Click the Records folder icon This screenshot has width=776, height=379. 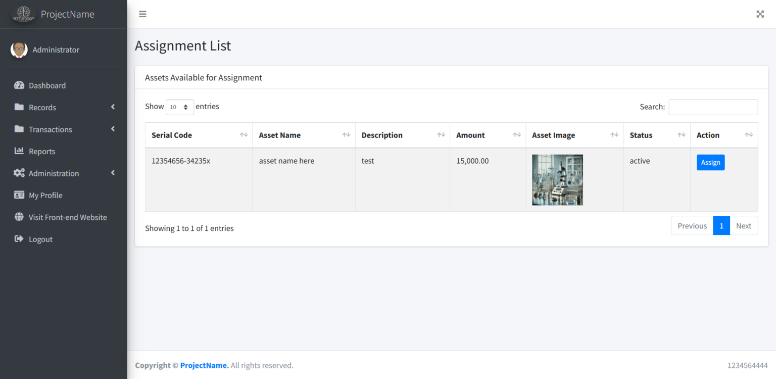point(19,107)
